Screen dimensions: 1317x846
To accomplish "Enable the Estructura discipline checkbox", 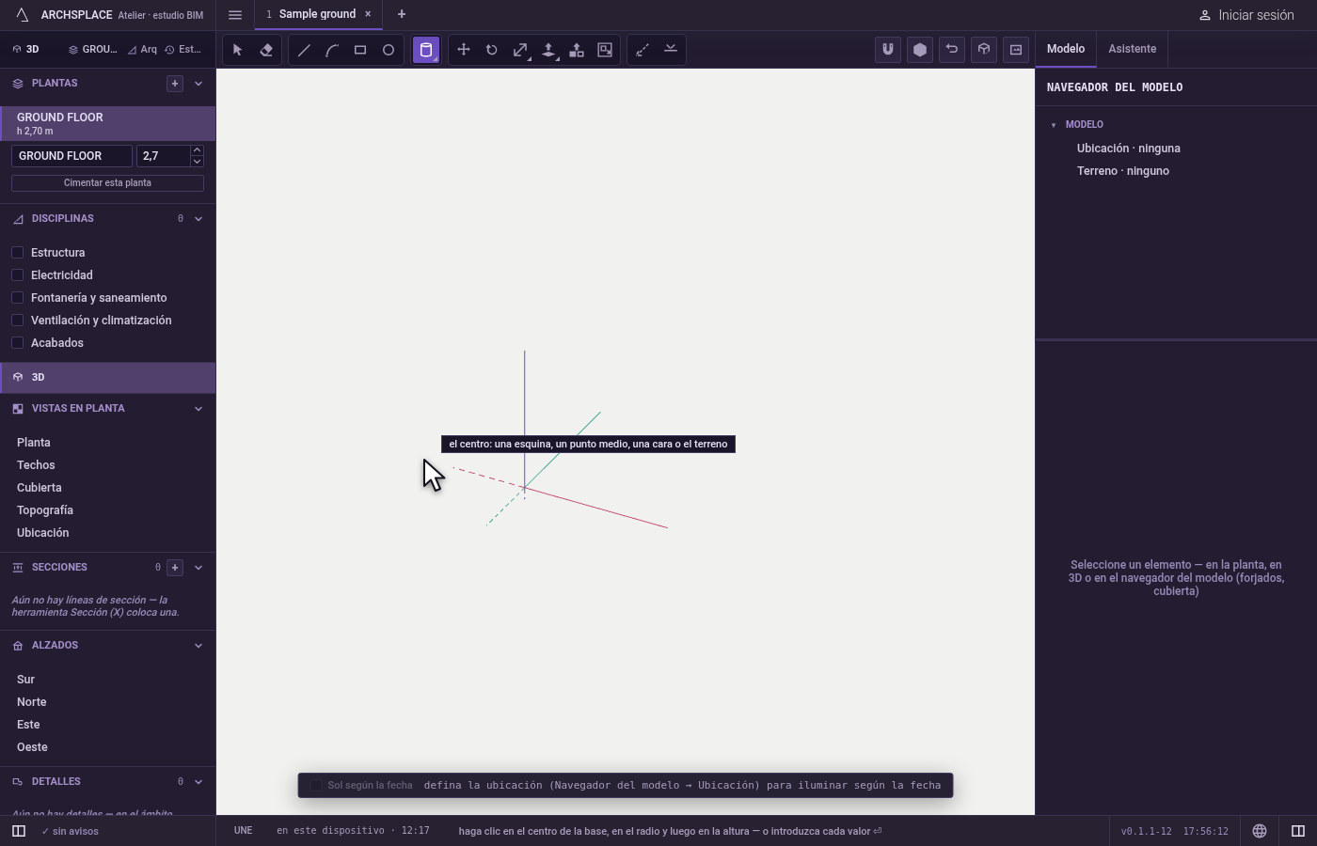I will coord(17,253).
